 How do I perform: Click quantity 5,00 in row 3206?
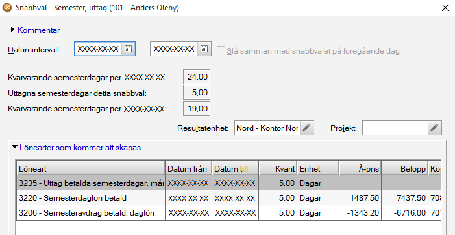coord(278,213)
